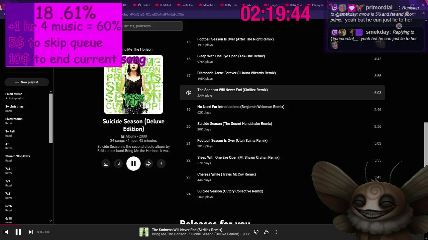428x240 pixels.
Task: Save the album to library with the bookmark icon
Action: (118, 164)
